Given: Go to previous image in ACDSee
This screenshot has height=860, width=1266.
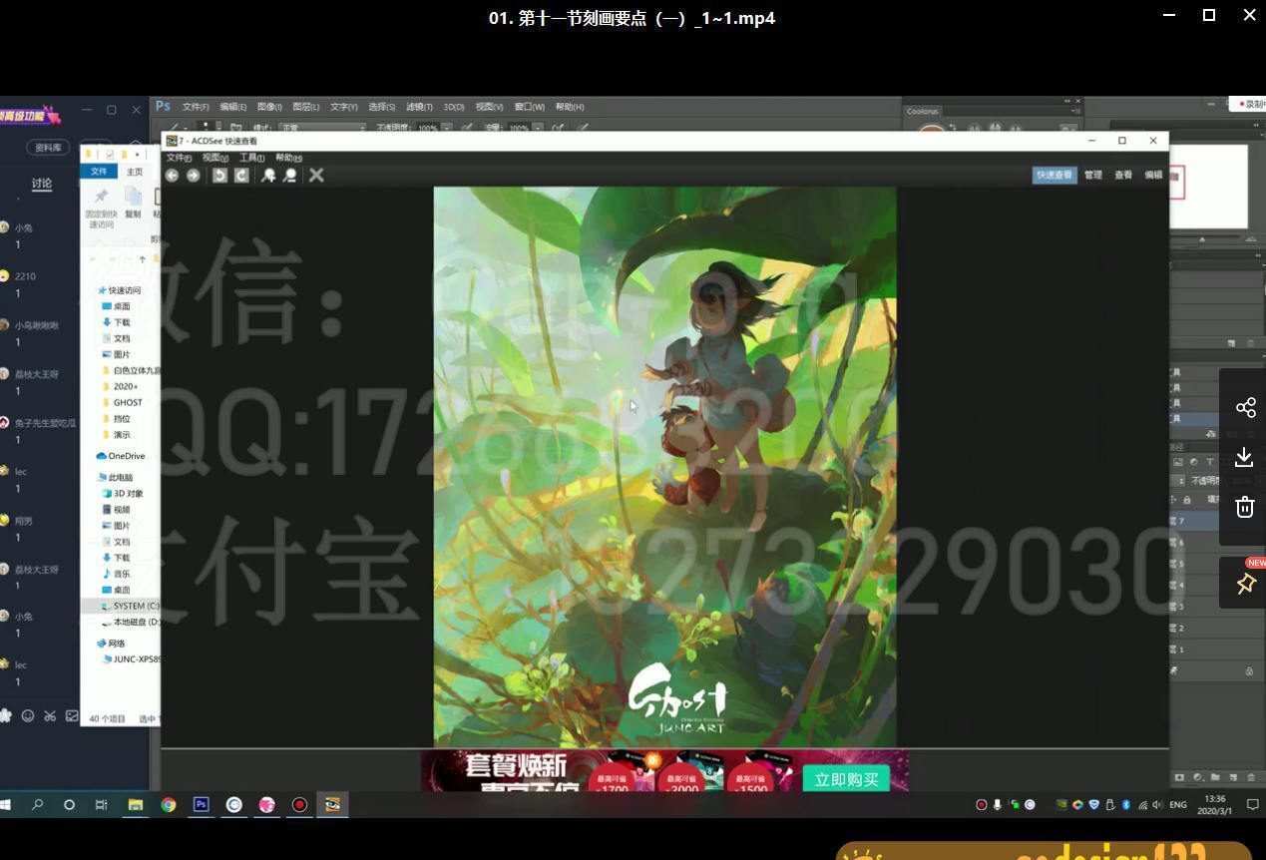Looking at the screenshot, I should 172,176.
